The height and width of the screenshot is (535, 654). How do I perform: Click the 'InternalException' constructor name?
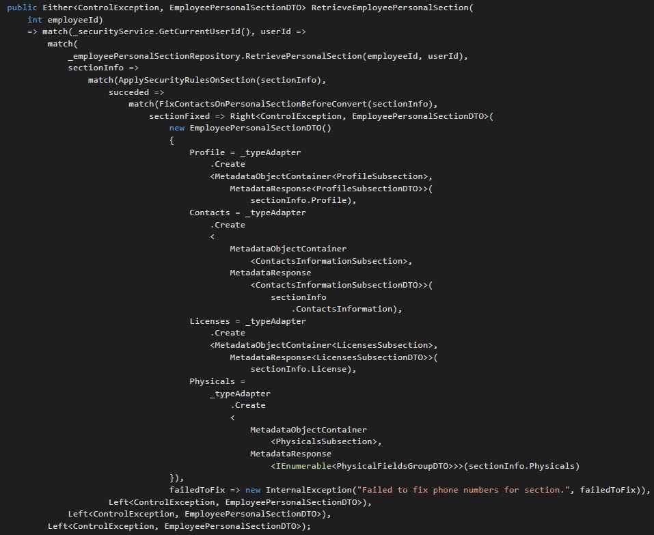point(308,490)
